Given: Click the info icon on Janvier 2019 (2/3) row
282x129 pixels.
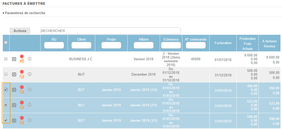Looking at the screenshot, I should point(30,105).
